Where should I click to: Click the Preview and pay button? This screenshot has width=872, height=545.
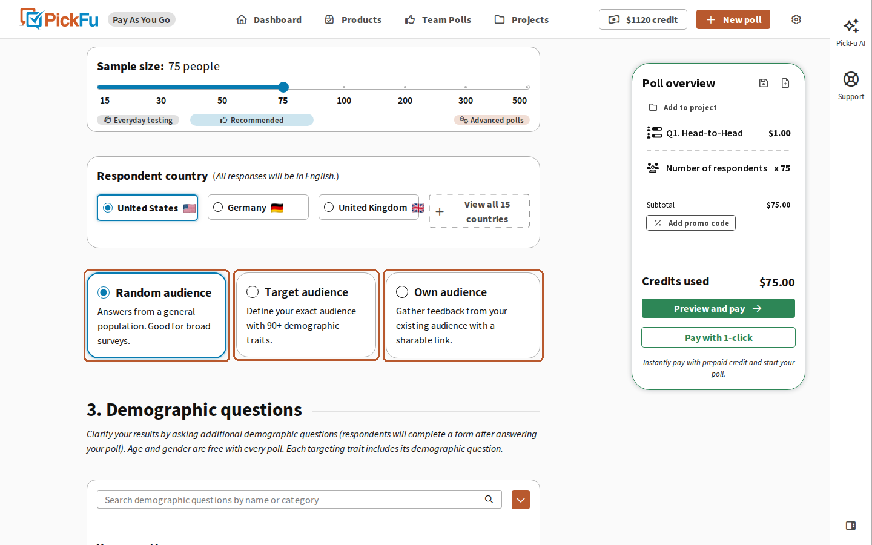(718, 308)
